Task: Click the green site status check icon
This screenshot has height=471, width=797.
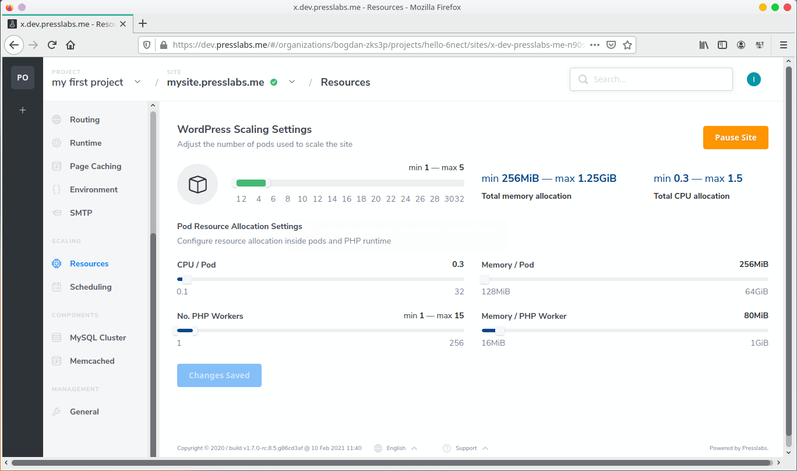Action: click(274, 82)
